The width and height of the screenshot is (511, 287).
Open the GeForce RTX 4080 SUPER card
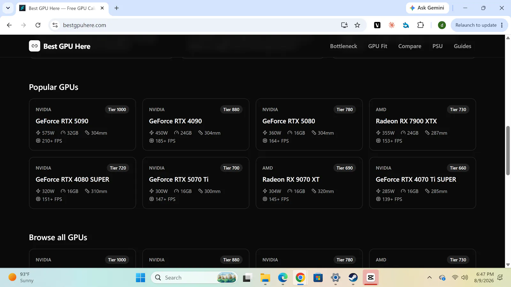point(82,183)
